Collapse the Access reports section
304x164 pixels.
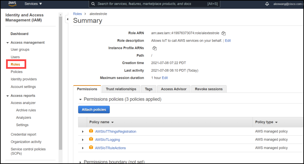tap(7, 96)
